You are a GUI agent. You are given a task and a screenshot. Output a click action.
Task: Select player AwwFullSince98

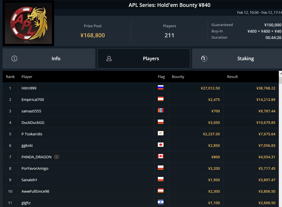click(x=35, y=191)
